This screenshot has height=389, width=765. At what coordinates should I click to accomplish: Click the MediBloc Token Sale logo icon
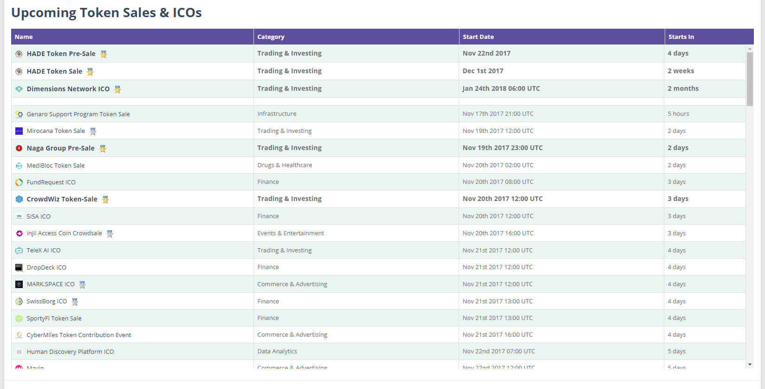(x=19, y=165)
